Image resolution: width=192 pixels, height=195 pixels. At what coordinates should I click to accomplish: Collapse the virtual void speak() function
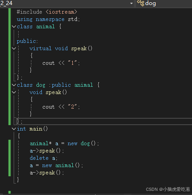pos(14,48)
